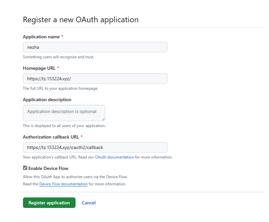Cancel the OAuth application registration
The image size is (269, 222).
pyautogui.click(x=89, y=203)
